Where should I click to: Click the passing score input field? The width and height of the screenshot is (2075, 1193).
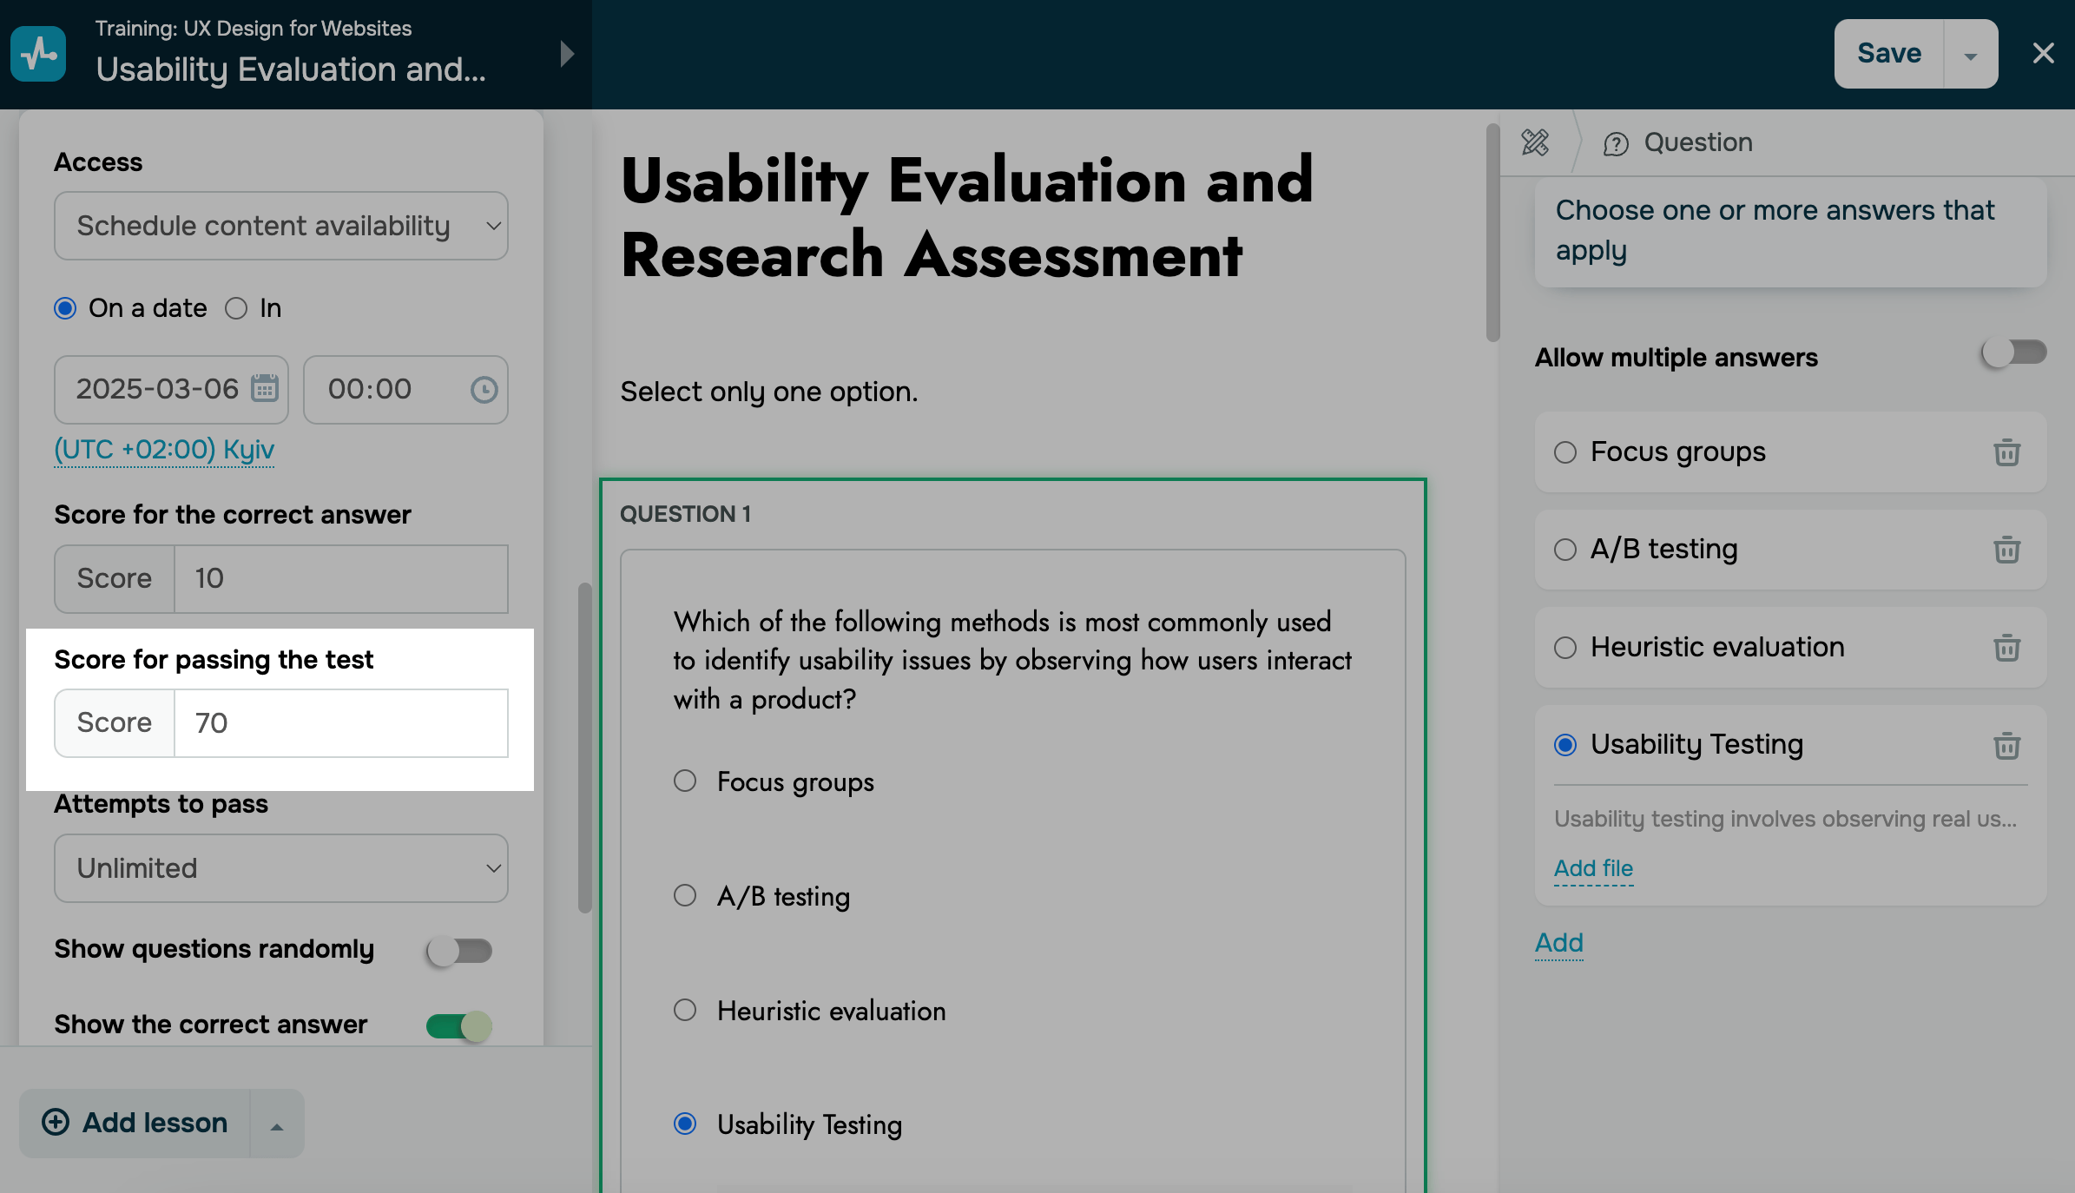point(340,723)
